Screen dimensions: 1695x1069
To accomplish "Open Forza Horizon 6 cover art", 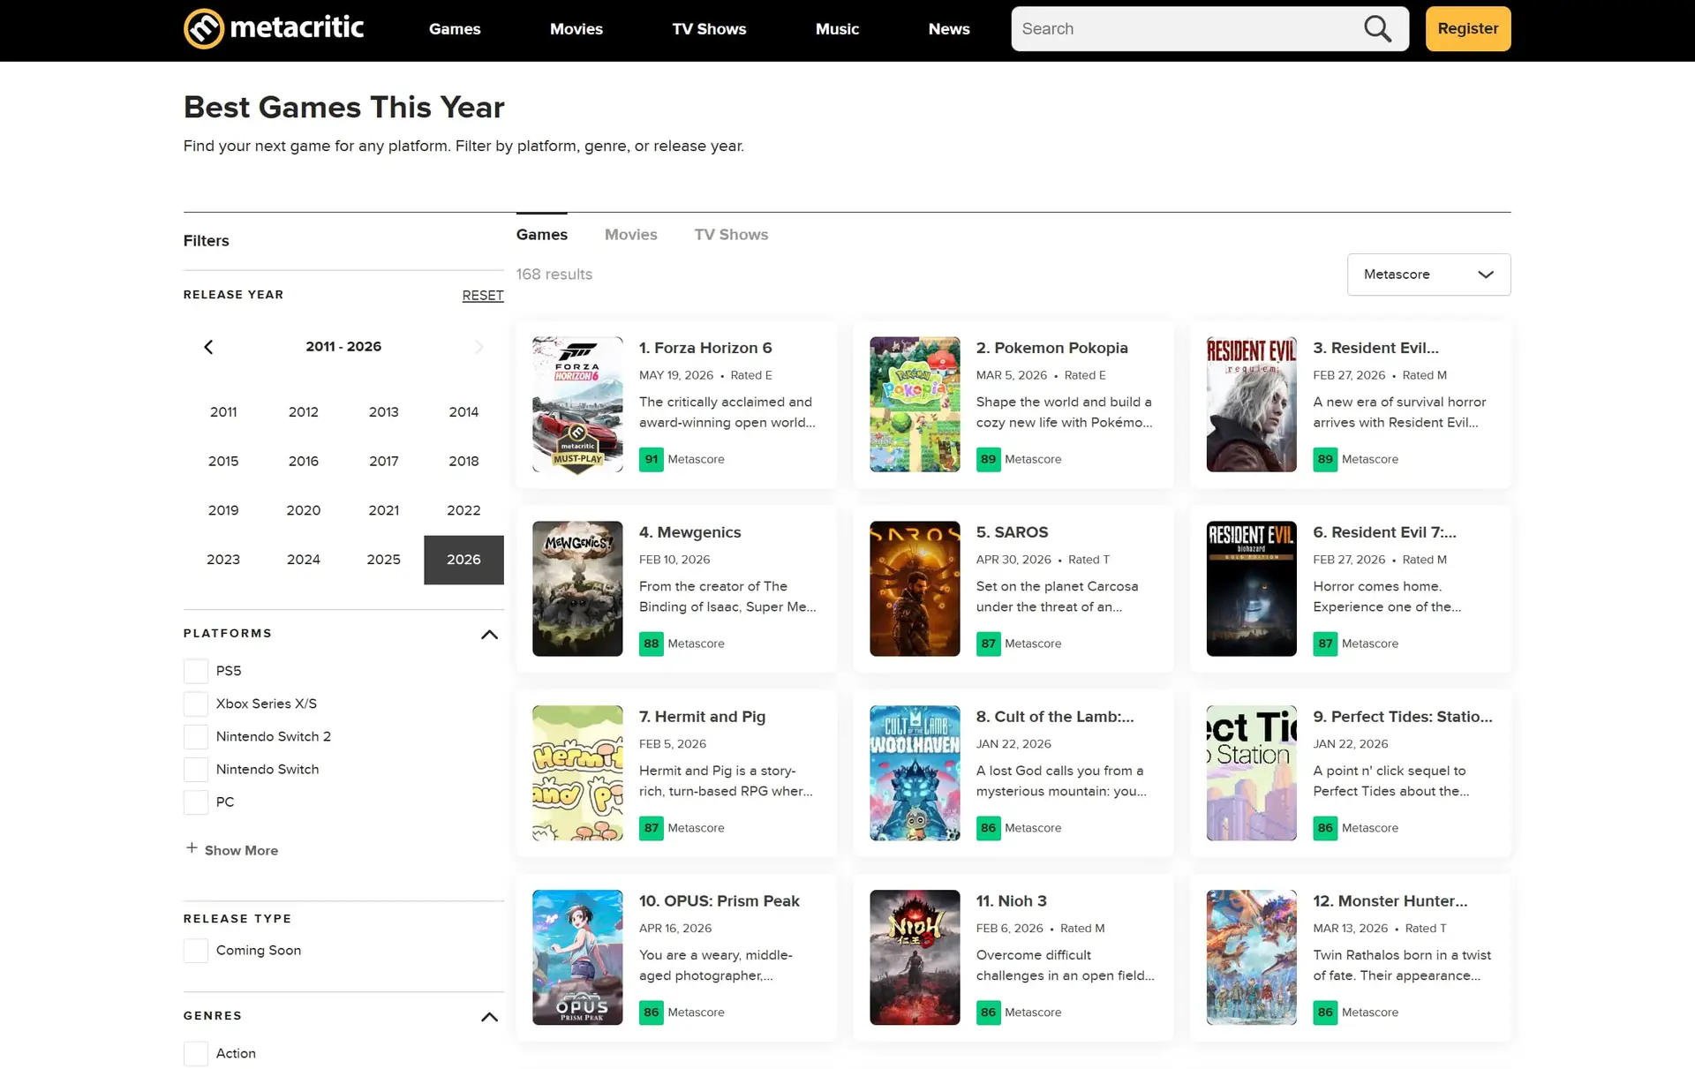I will 577,404.
